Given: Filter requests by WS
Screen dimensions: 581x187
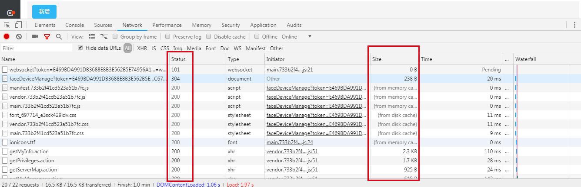Looking at the screenshot, I should coord(237,48).
